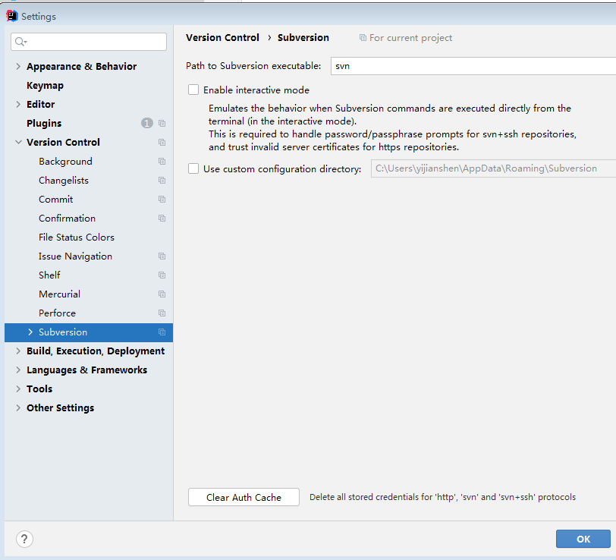
Task: Click the Delete all stored credentials description
Action: pyautogui.click(x=442, y=497)
